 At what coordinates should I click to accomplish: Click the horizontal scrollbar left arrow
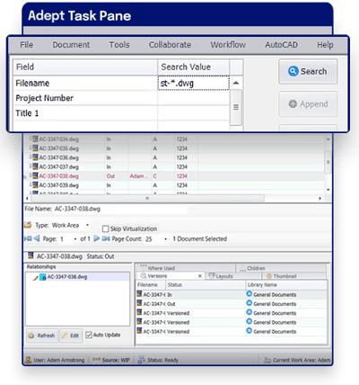point(27,198)
